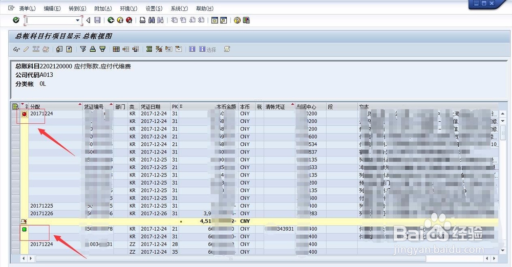Click the yellow Exit up-arrow icon
512x267 pixels.
120,20
